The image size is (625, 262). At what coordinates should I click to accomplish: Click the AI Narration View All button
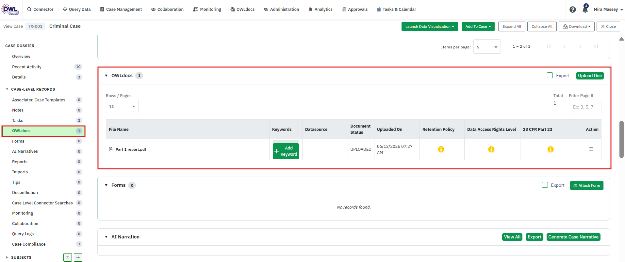(512, 237)
